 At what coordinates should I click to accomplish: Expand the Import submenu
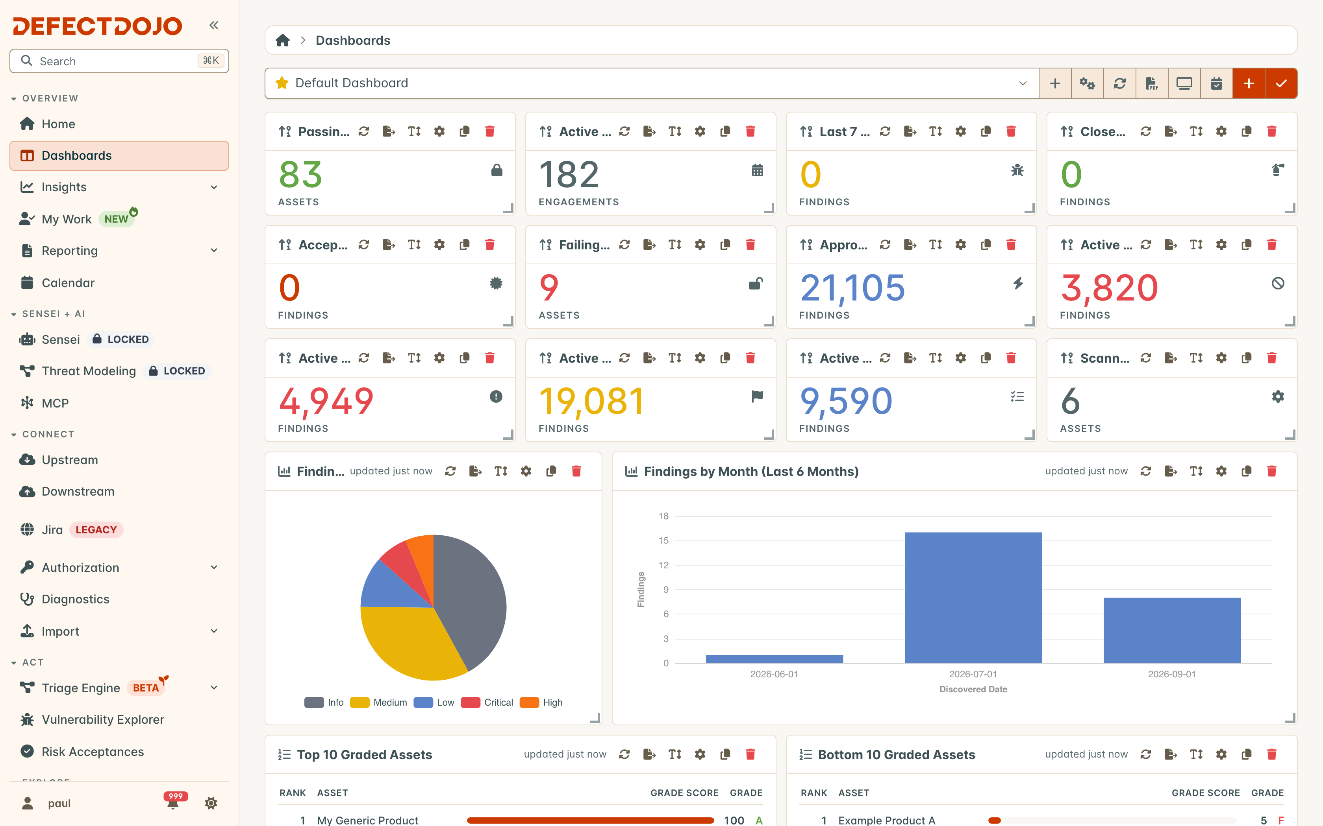pyautogui.click(x=214, y=632)
